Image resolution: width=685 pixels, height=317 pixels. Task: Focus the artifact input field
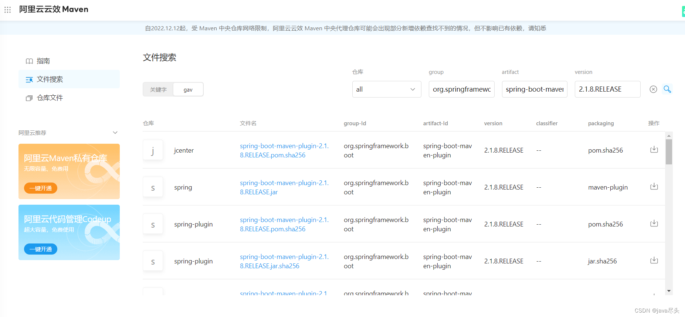point(535,89)
